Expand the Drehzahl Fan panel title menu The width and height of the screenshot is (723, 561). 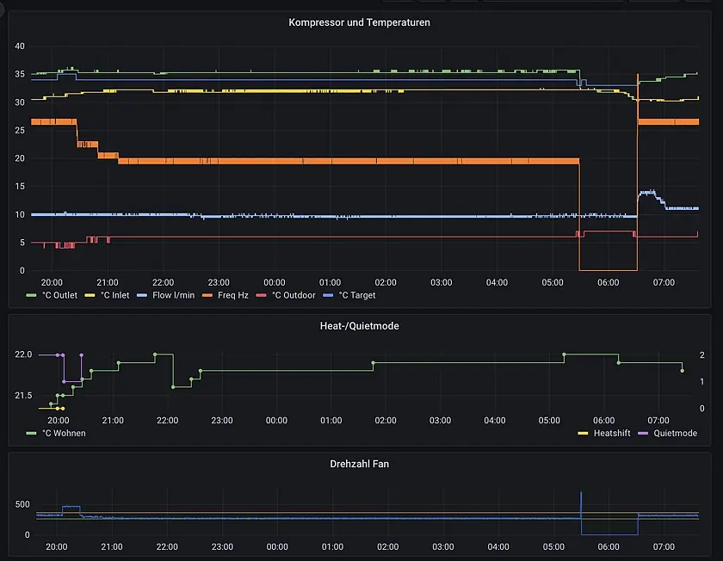click(359, 464)
